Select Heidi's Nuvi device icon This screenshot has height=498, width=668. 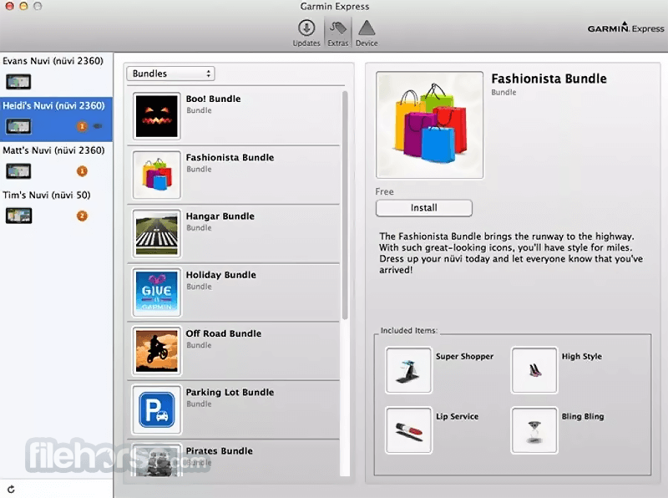click(18, 126)
